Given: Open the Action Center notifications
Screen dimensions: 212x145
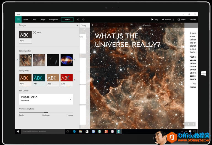Looking at the screenshot, I should (x=190, y=131).
